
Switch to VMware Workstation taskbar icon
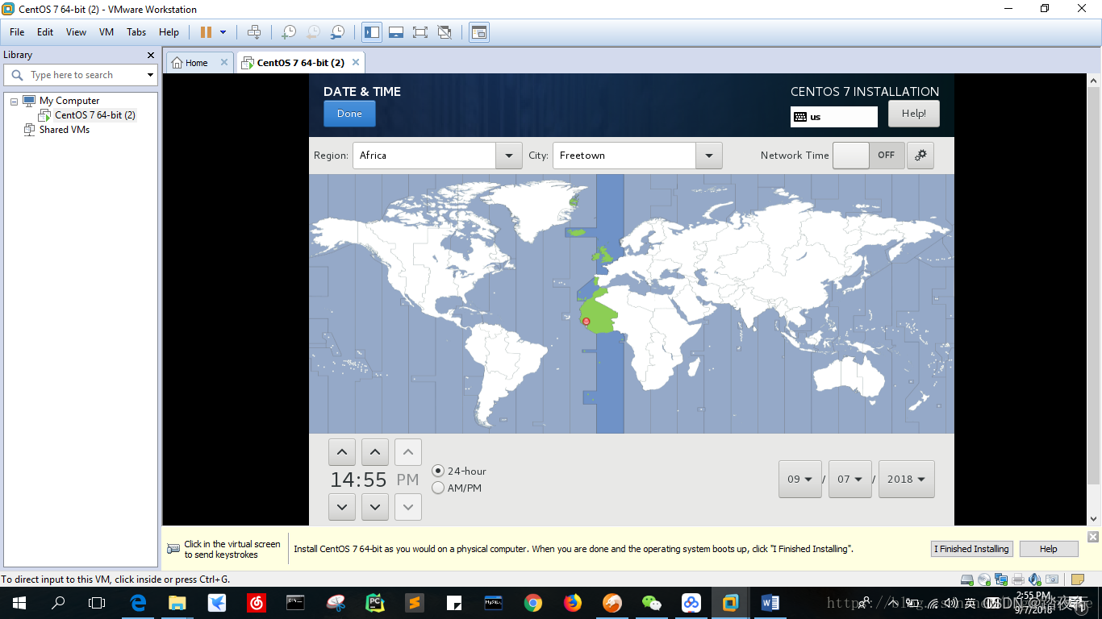[x=731, y=602]
